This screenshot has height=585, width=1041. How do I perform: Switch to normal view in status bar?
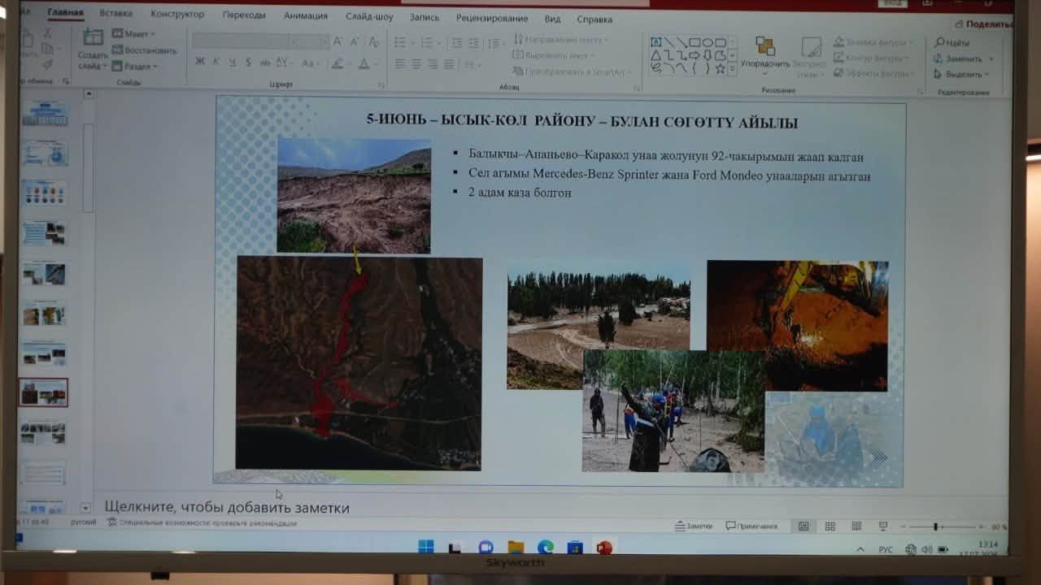(x=804, y=526)
